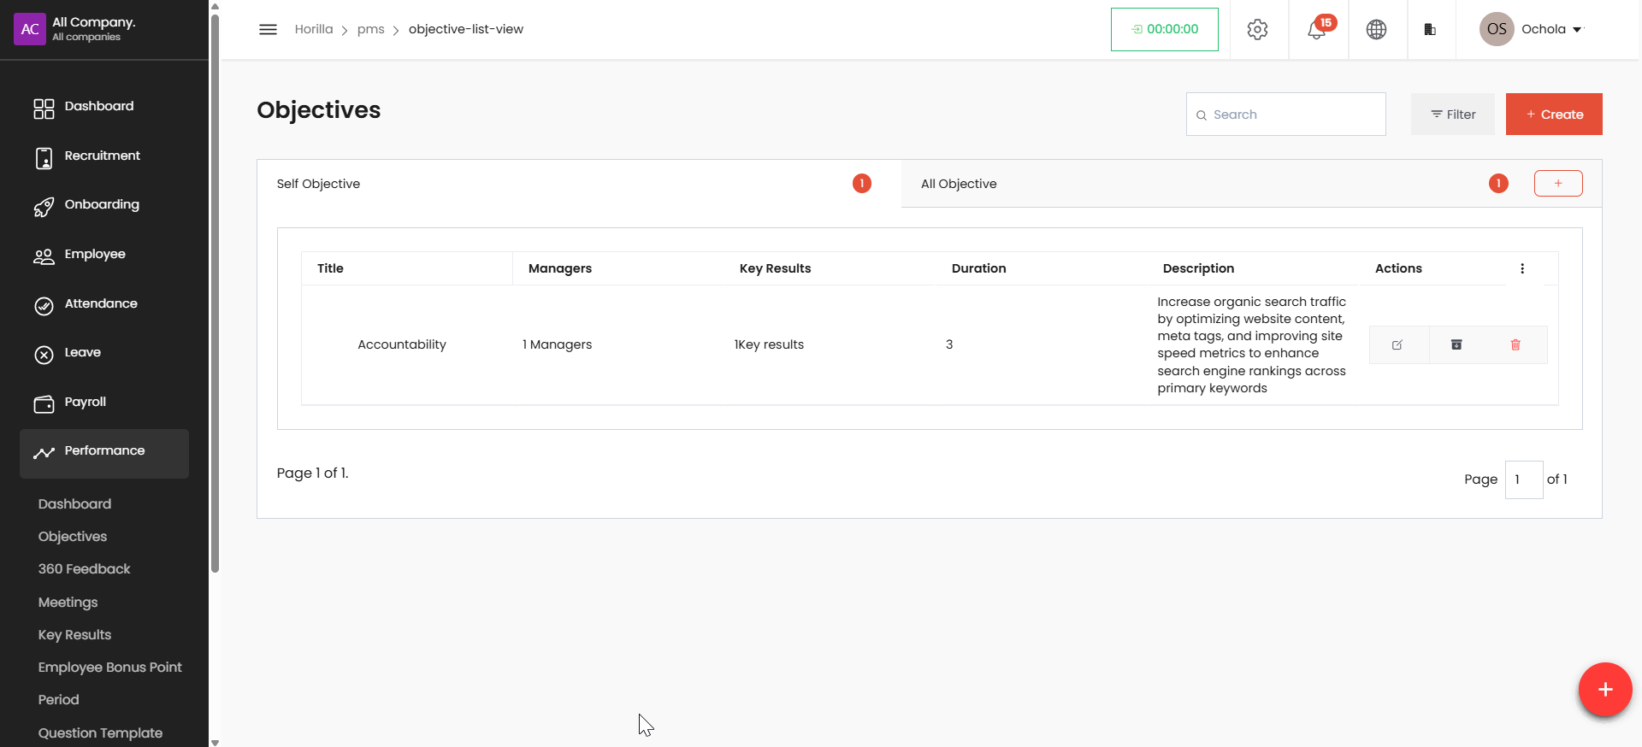Open the Meetings submenu item
The image size is (1642, 747).
[x=68, y=603]
